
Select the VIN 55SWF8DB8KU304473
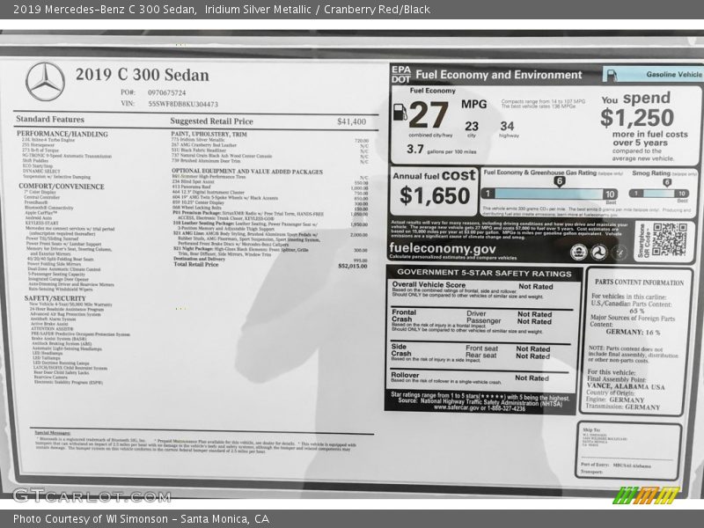click(x=183, y=104)
